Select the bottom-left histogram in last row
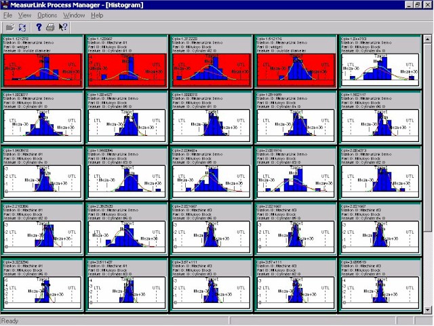Image resolution: width=434 pixels, height=326 pixels. tap(42, 290)
